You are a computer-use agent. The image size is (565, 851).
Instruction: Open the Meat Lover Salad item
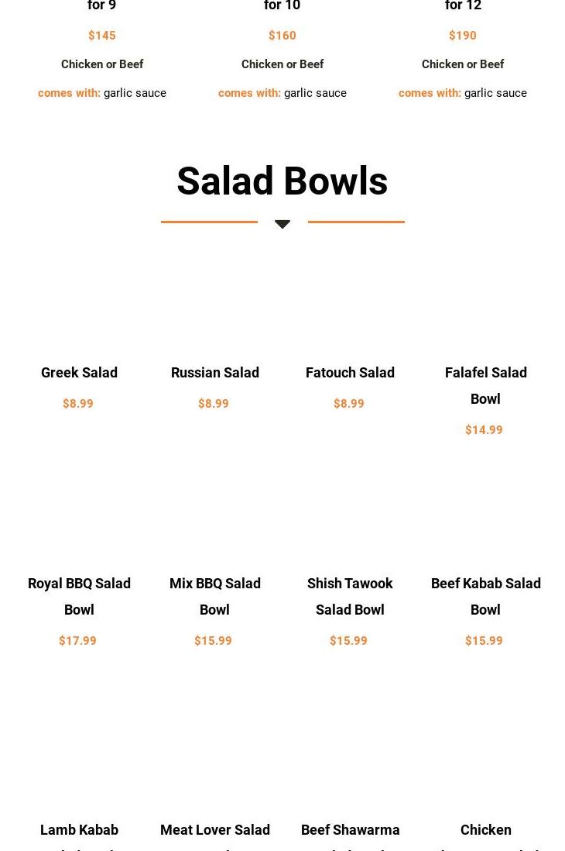tap(214, 830)
